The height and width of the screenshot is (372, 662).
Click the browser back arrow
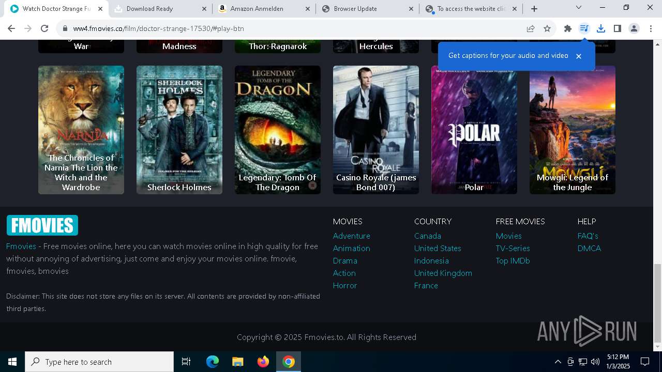(11, 28)
